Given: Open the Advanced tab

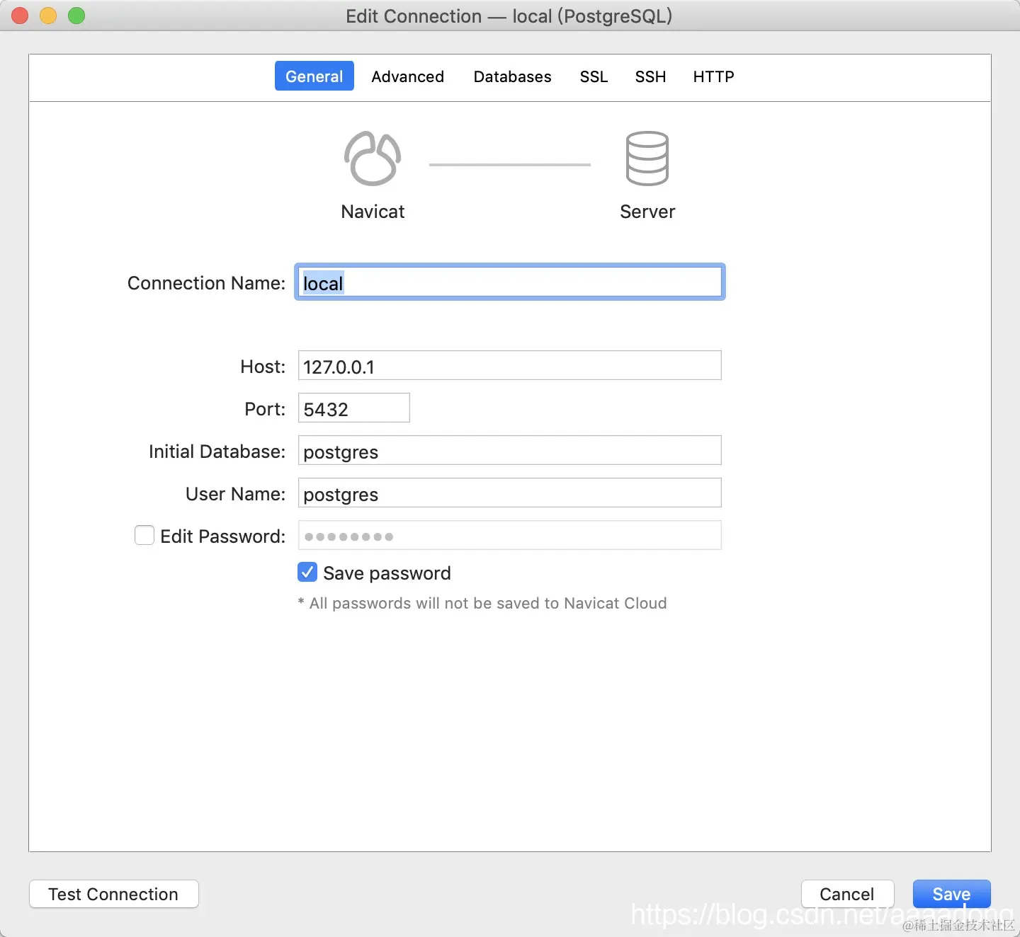Looking at the screenshot, I should pyautogui.click(x=408, y=76).
